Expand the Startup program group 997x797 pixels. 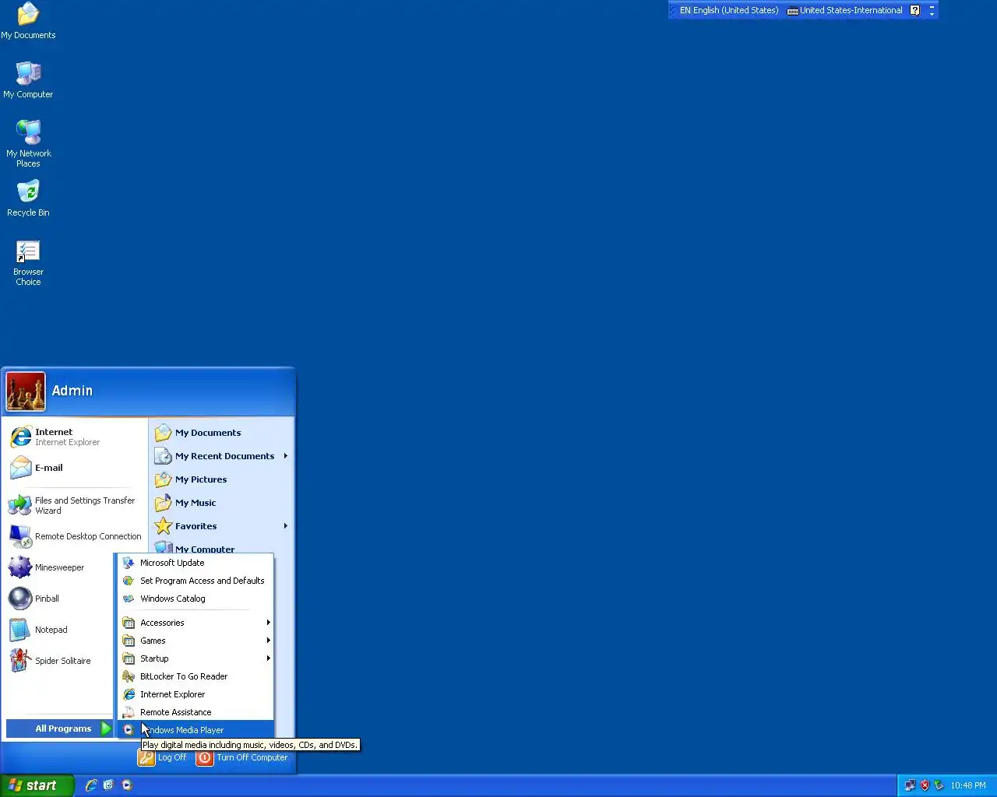pyautogui.click(x=196, y=658)
